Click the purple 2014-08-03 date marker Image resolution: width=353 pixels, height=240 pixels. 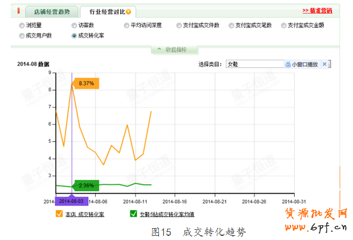(71, 201)
